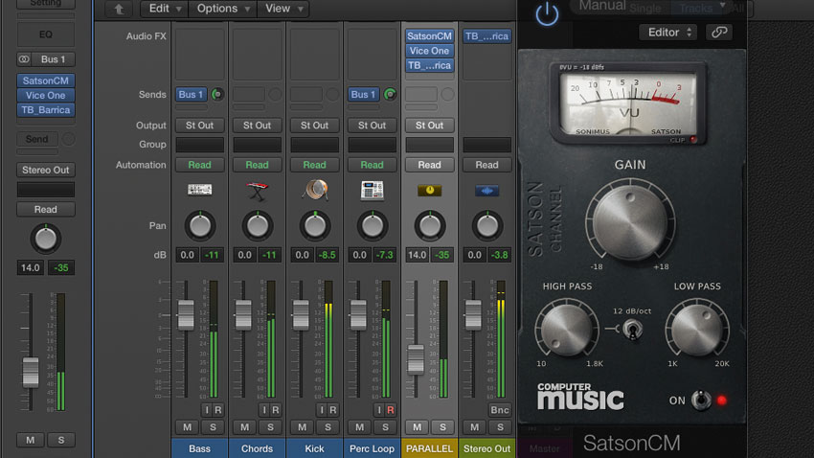Flip the SatsonCM ON toggle switch

[701, 401]
